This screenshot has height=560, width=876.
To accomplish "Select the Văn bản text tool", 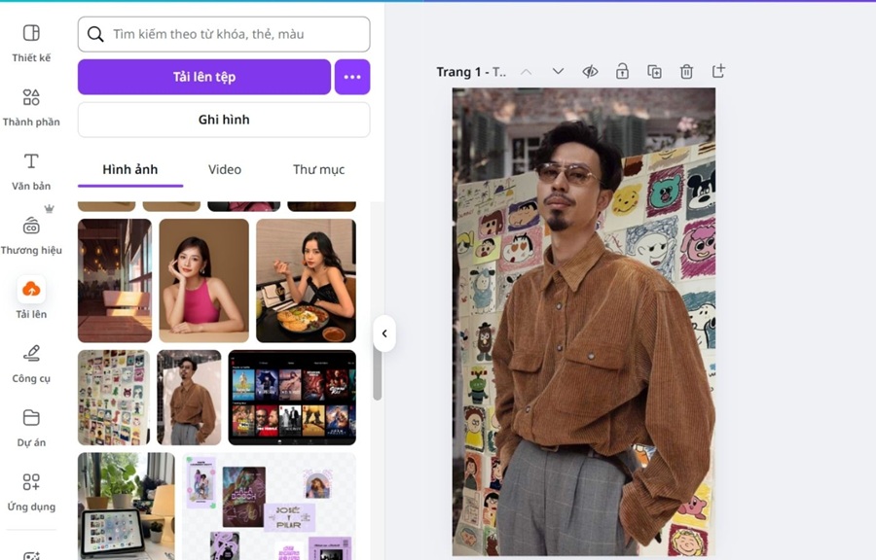I will click(31, 171).
